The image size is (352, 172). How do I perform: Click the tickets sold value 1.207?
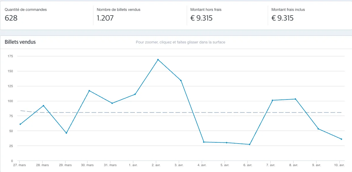tap(105, 18)
